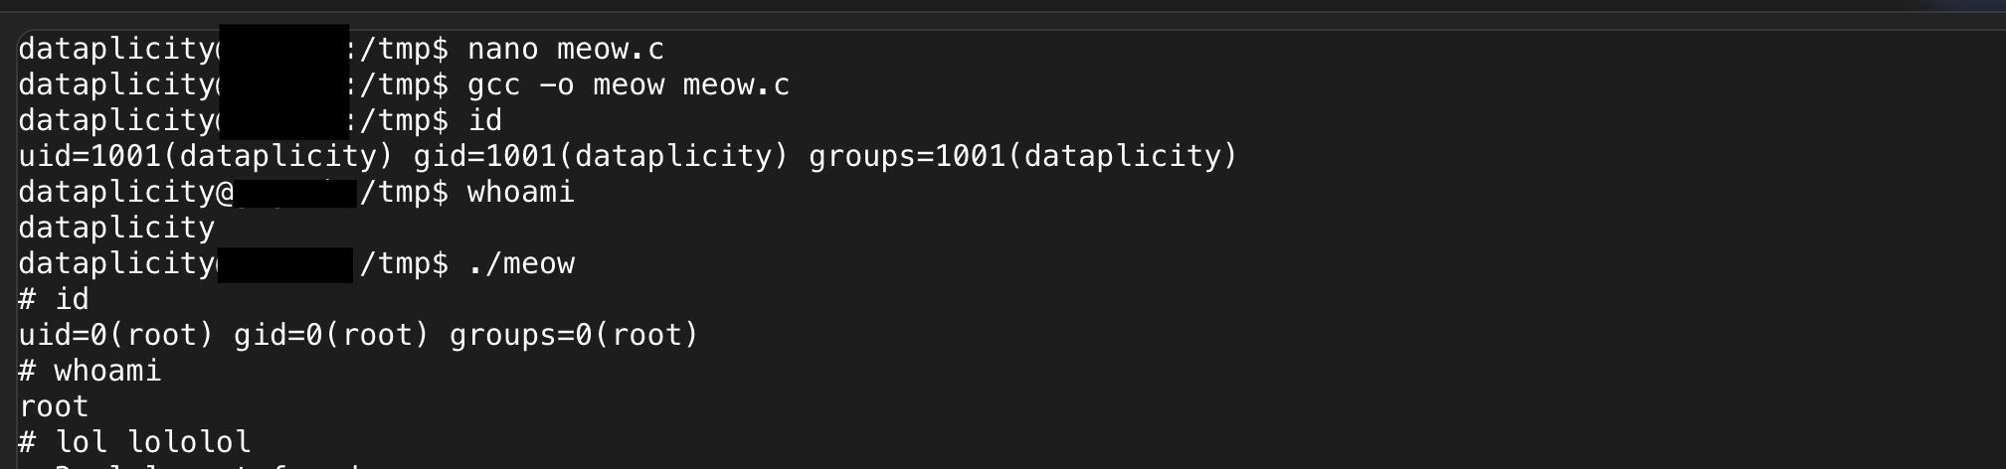Click the redacted hostname before './meow'
2006x469 pixels.
coord(284,264)
